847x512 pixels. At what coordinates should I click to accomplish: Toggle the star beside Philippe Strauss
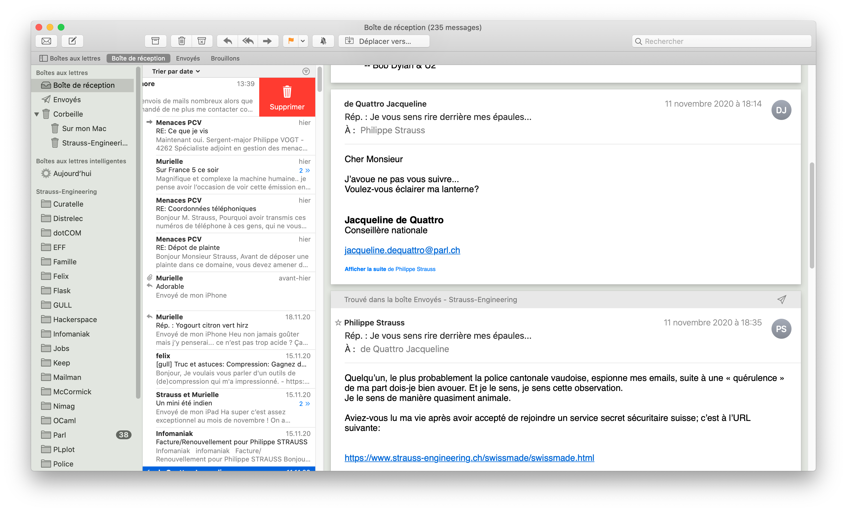coord(338,323)
